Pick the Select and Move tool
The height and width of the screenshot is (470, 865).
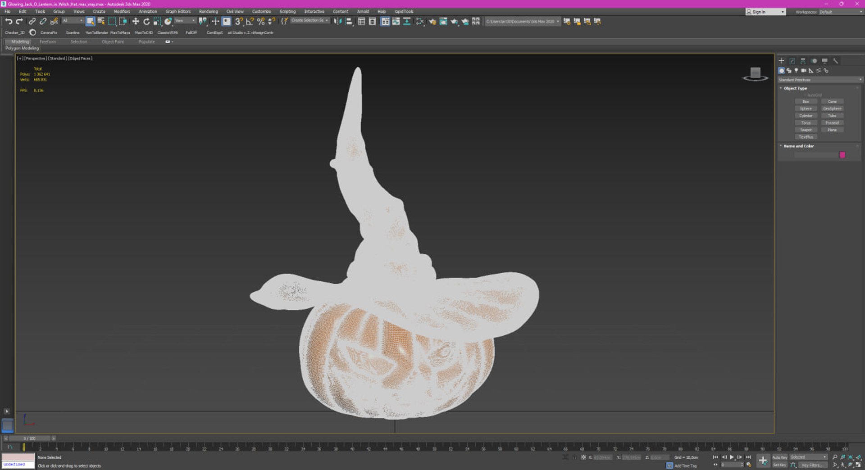pyautogui.click(x=135, y=21)
